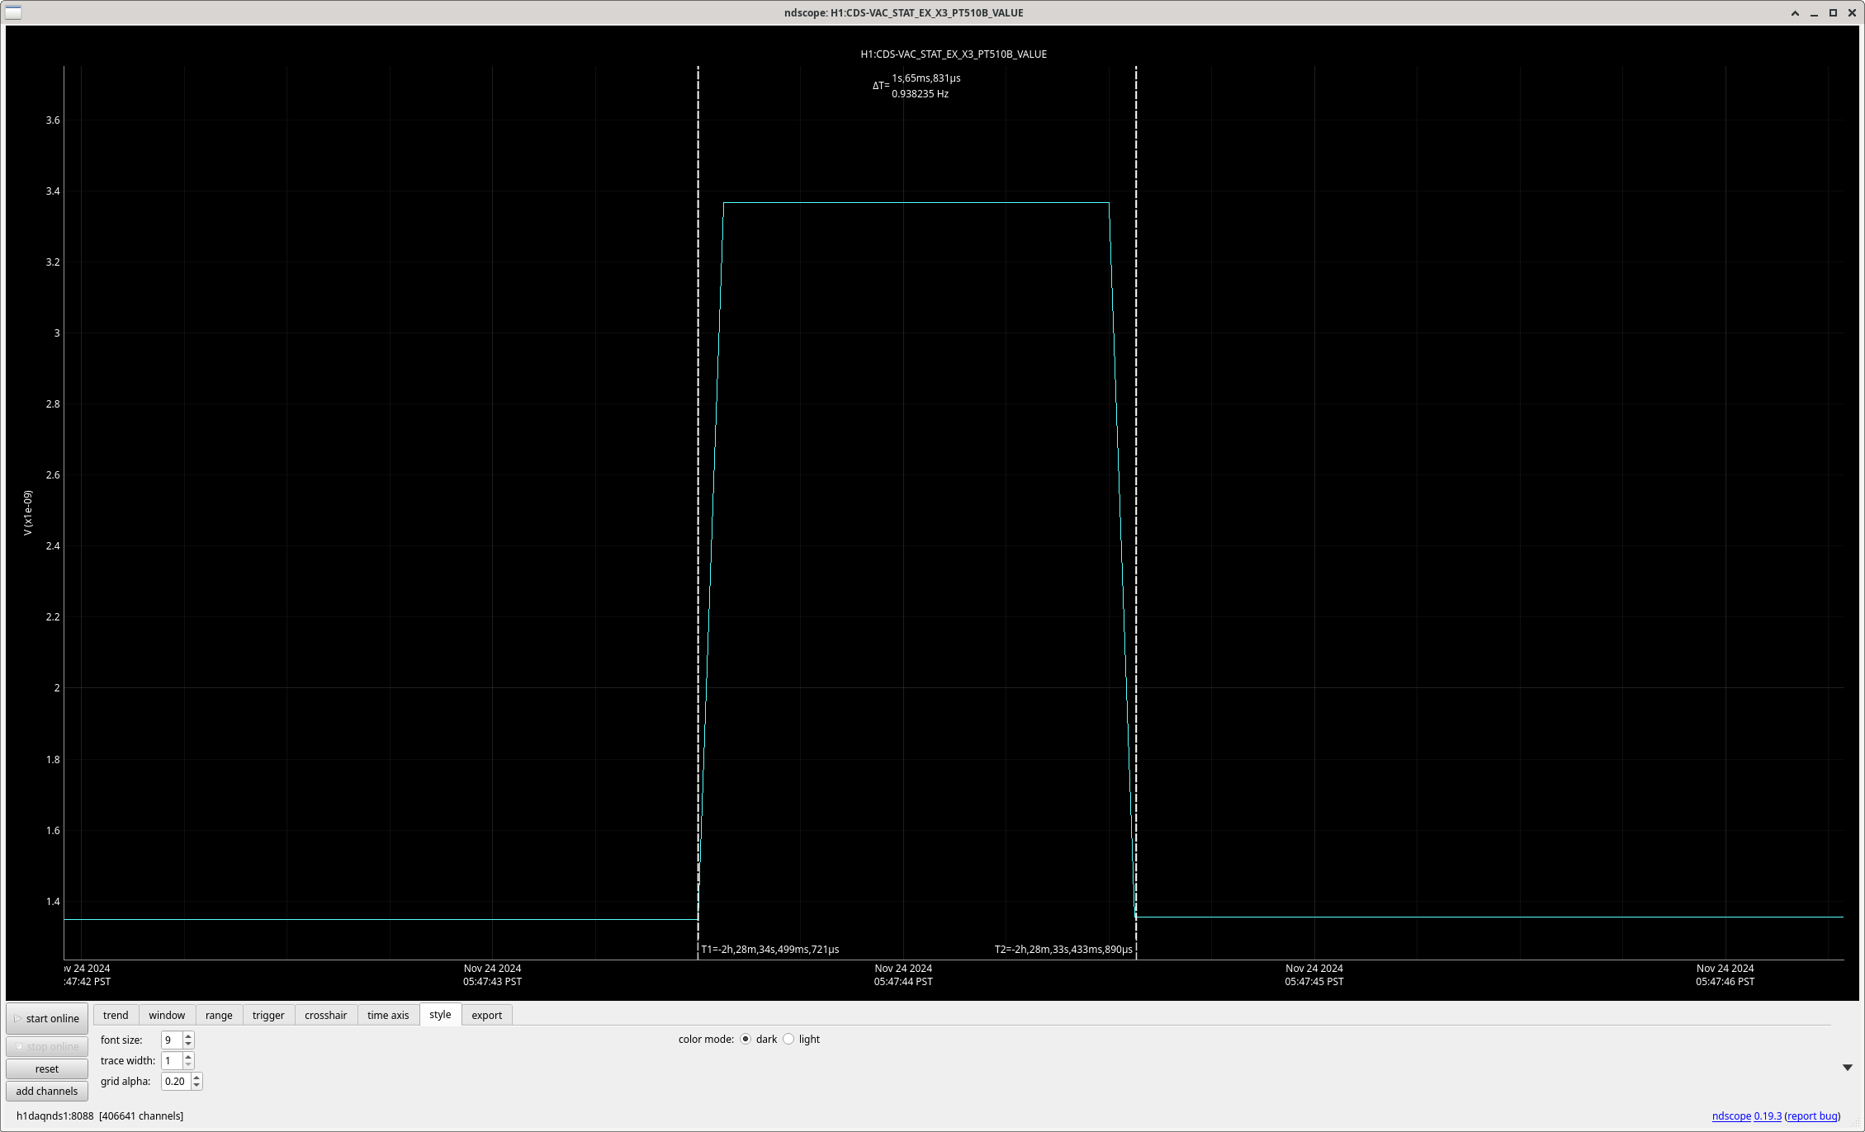The width and height of the screenshot is (1865, 1132).
Task: Open the 0.19.3 version link
Action: [1768, 1115]
